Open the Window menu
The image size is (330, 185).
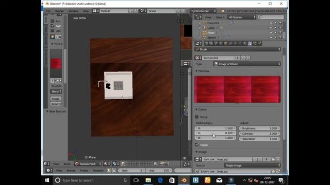pos(73,11)
